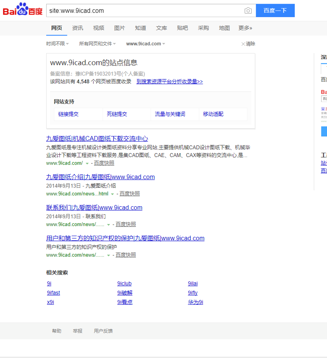Click the Baidu logo
Viewport: 327px width, 359px height.
[x=23, y=9]
